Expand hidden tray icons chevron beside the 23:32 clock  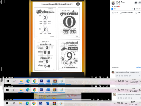pyautogui.click(x=116, y=81)
